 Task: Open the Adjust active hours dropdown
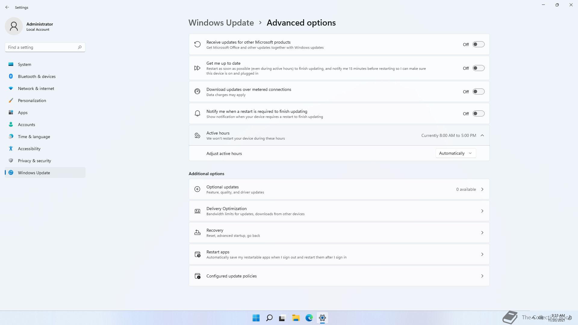(x=455, y=153)
